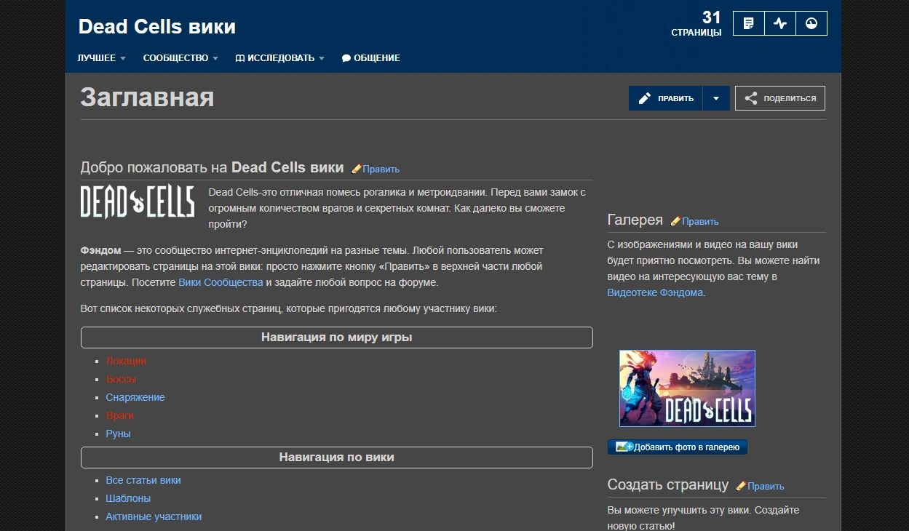The width and height of the screenshot is (909, 531).
Task: Open the Вики Сообщества link
Action: [x=221, y=282]
